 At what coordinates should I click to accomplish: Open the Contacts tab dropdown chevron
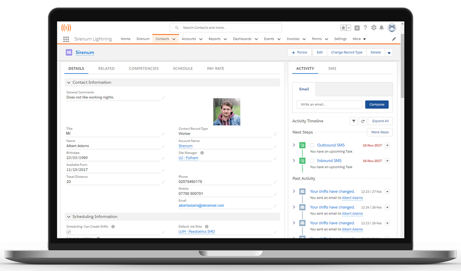click(174, 39)
